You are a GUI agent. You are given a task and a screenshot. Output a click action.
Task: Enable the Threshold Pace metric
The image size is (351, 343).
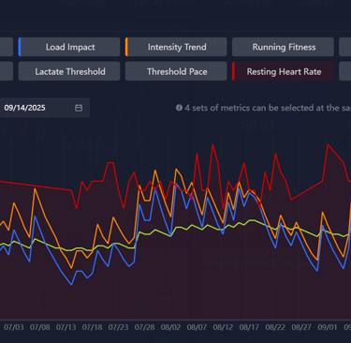pos(176,71)
